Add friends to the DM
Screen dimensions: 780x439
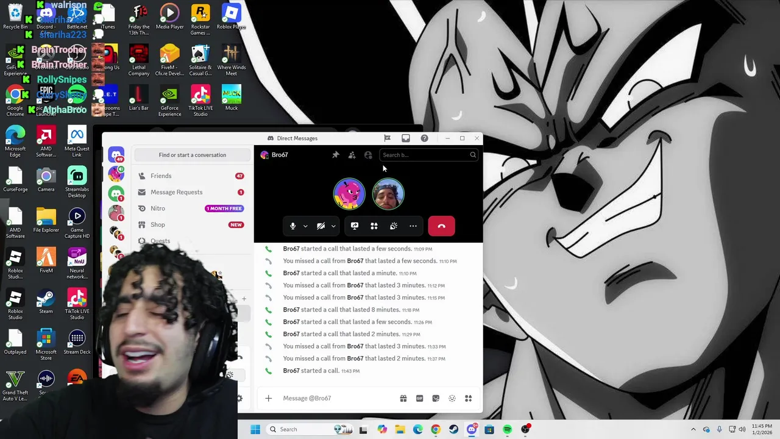(x=352, y=155)
